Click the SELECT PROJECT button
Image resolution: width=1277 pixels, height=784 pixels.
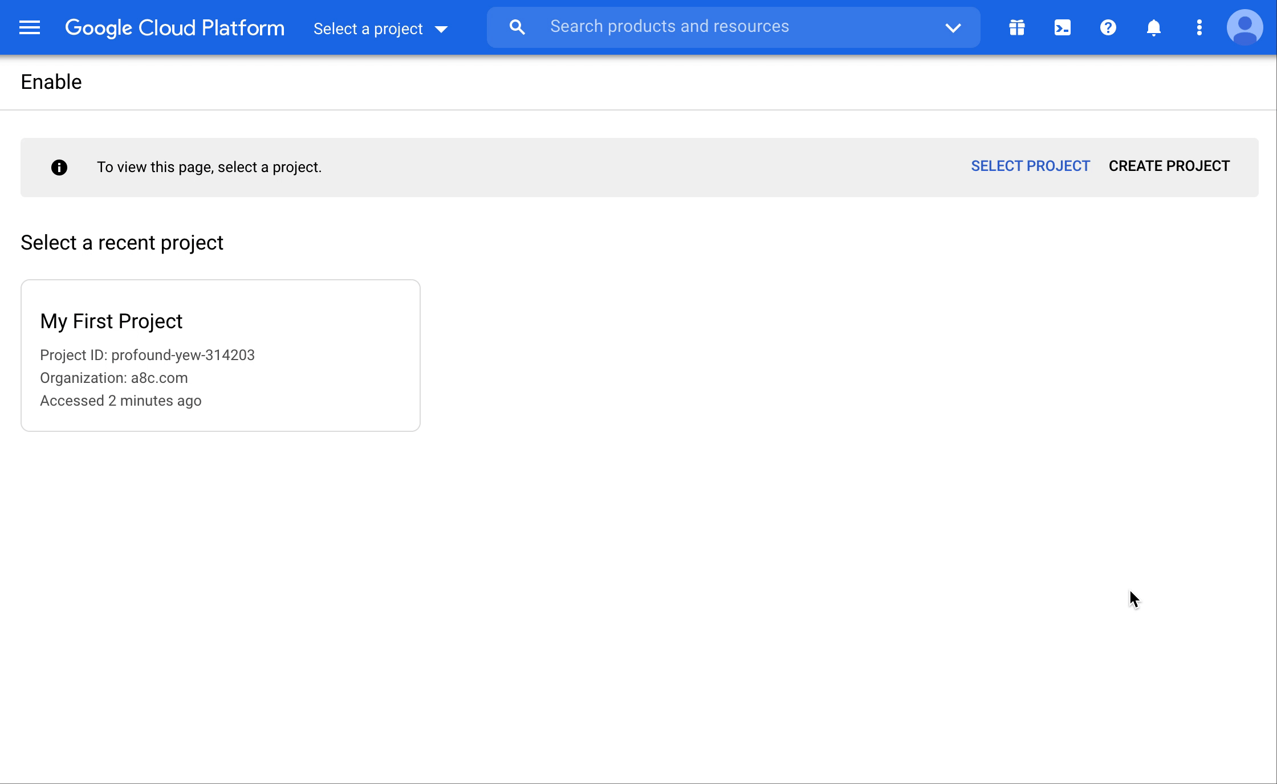pos(1030,166)
